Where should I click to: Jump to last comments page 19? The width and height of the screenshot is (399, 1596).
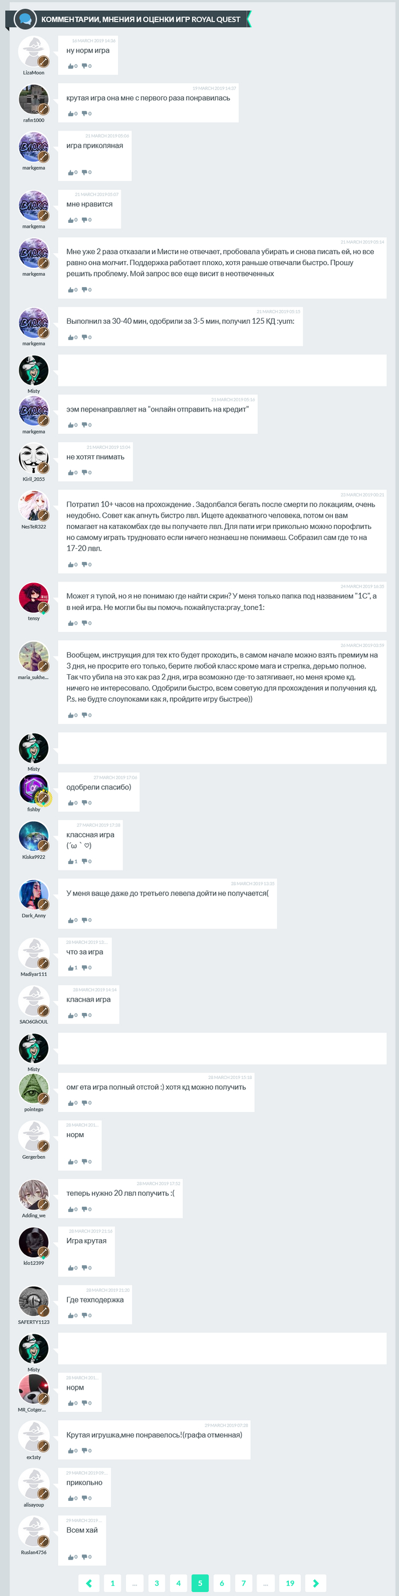coord(290,1583)
